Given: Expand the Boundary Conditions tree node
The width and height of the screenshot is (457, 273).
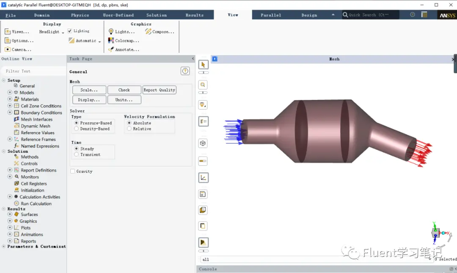Looking at the screenshot, I should click(10, 112).
